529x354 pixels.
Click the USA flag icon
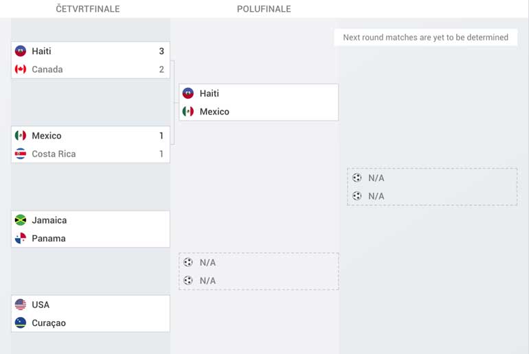click(x=21, y=305)
